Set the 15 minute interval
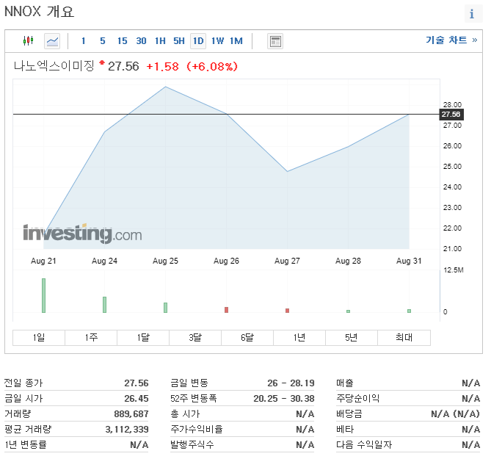The height and width of the screenshot is (459, 491). [x=123, y=41]
